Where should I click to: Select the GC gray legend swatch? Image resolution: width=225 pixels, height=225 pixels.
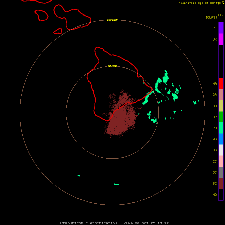(x=221, y=172)
